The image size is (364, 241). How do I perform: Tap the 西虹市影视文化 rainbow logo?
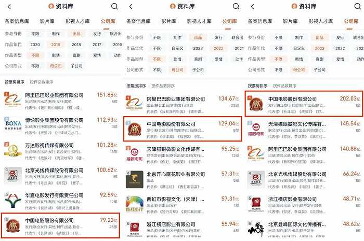135,204
